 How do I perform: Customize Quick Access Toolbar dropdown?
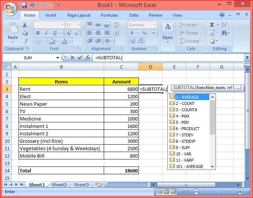click(x=59, y=6)
